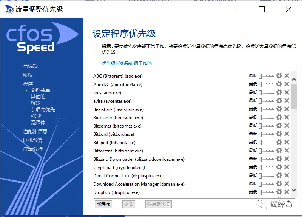Delete CryptLoad entry with X icon
302x217 pixels.
pos(287,167)
